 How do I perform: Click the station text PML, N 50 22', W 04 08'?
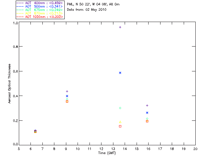(87, 4)
